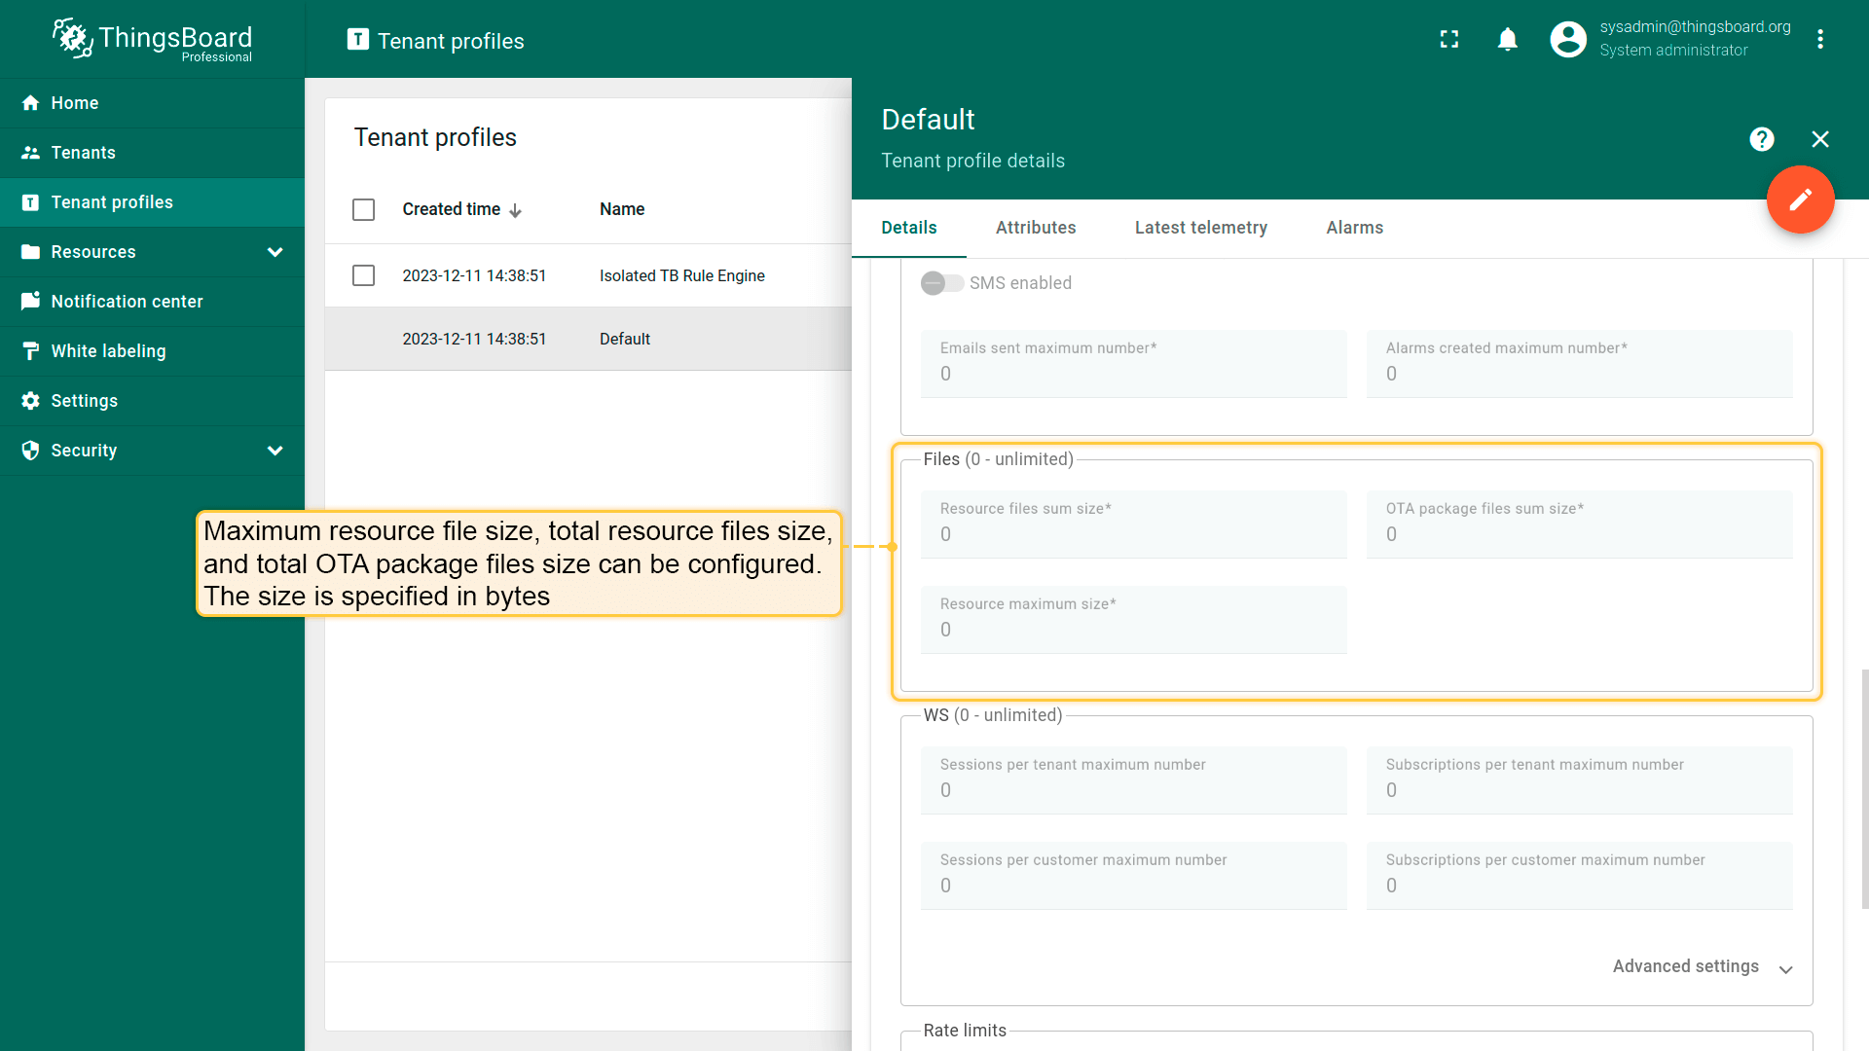Screen dimensions: 1869x1051
Task: Toggle the SMS enabled switch
Action: point(941,283)
